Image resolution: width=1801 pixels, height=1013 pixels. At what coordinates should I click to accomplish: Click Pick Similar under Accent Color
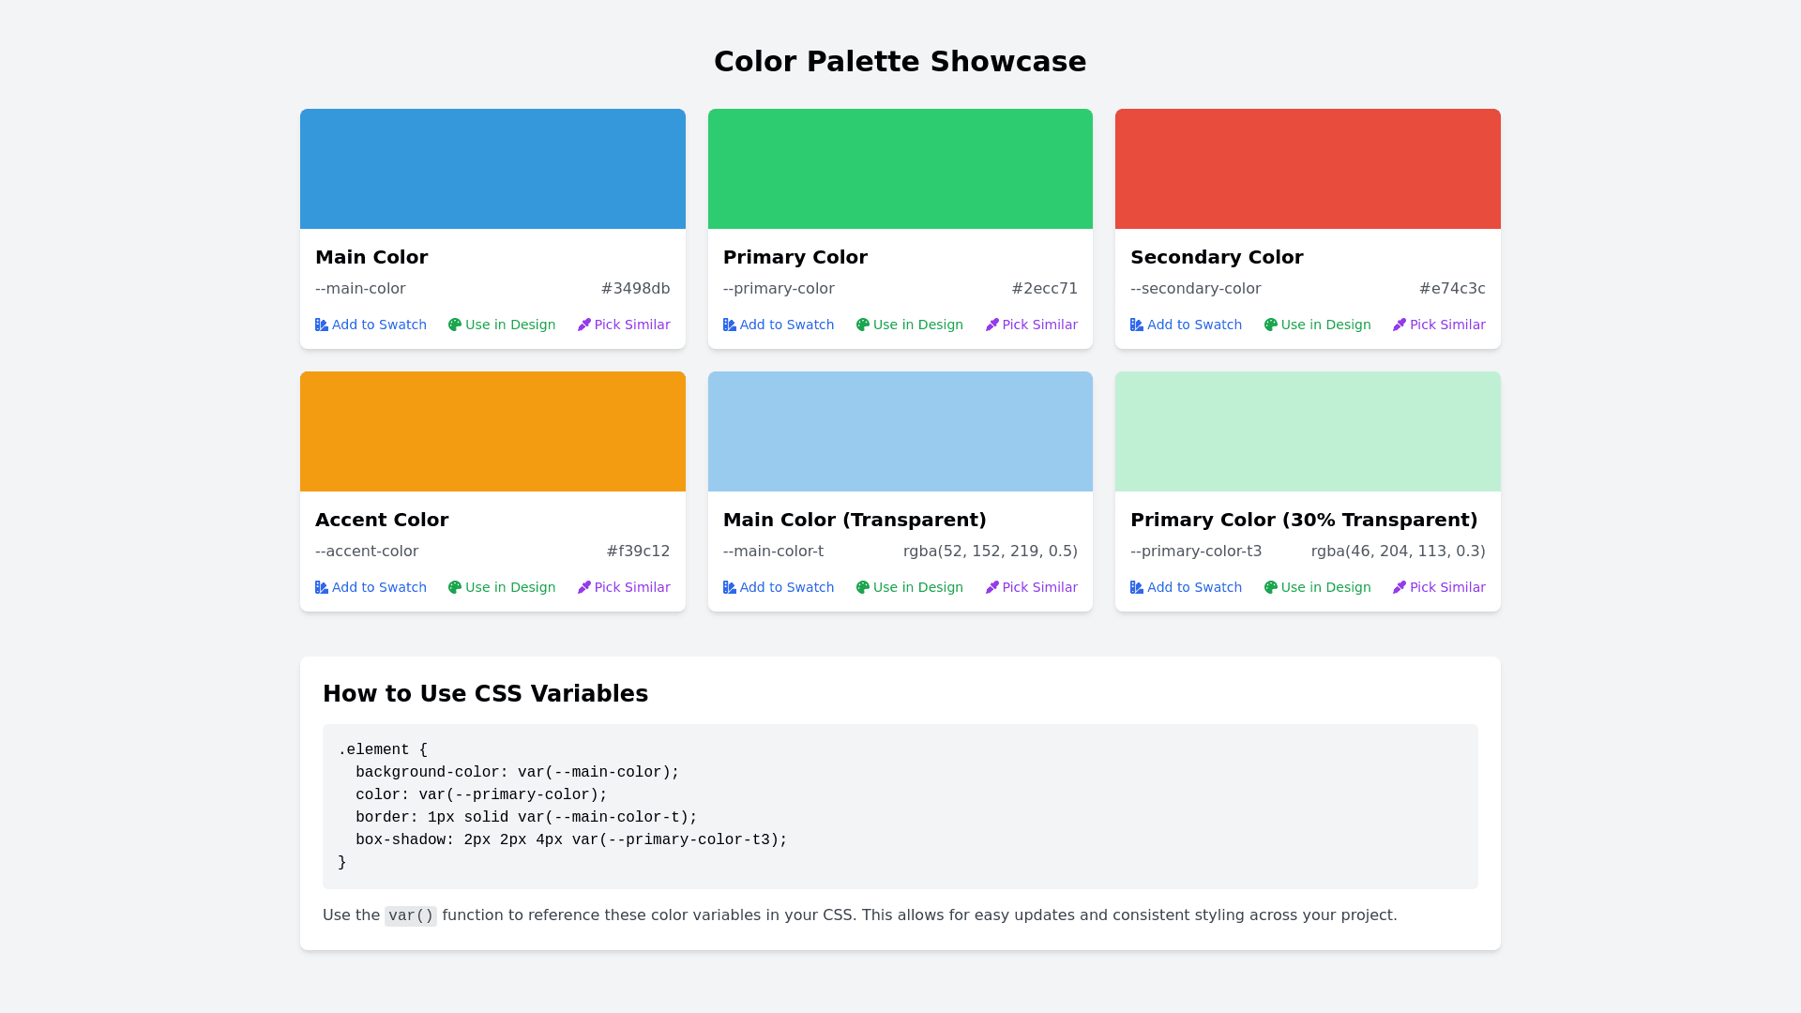pyautogui.click(x=631, y=587)
